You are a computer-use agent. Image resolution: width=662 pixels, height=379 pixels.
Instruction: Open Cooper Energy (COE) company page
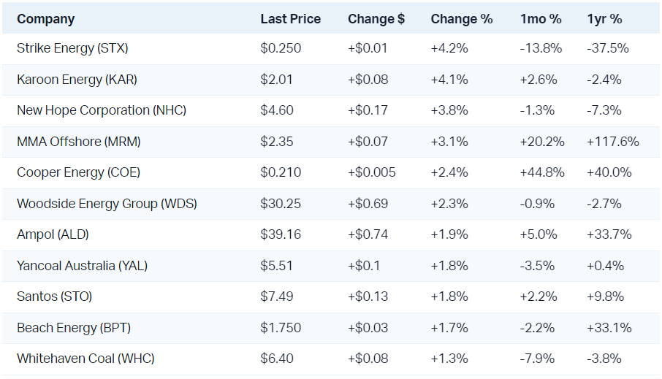pyautogui.click(x=78, y=172)
